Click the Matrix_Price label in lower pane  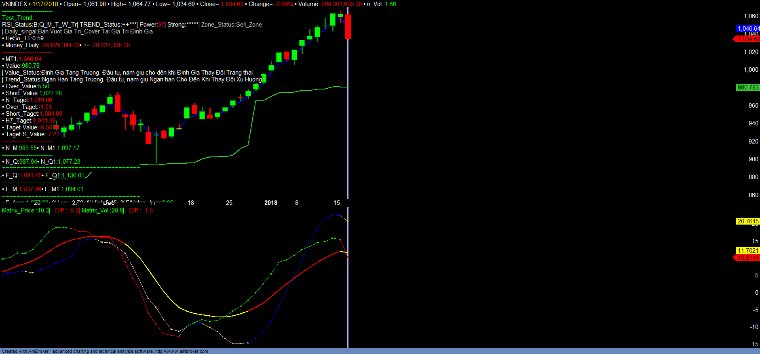coord(25,210)
